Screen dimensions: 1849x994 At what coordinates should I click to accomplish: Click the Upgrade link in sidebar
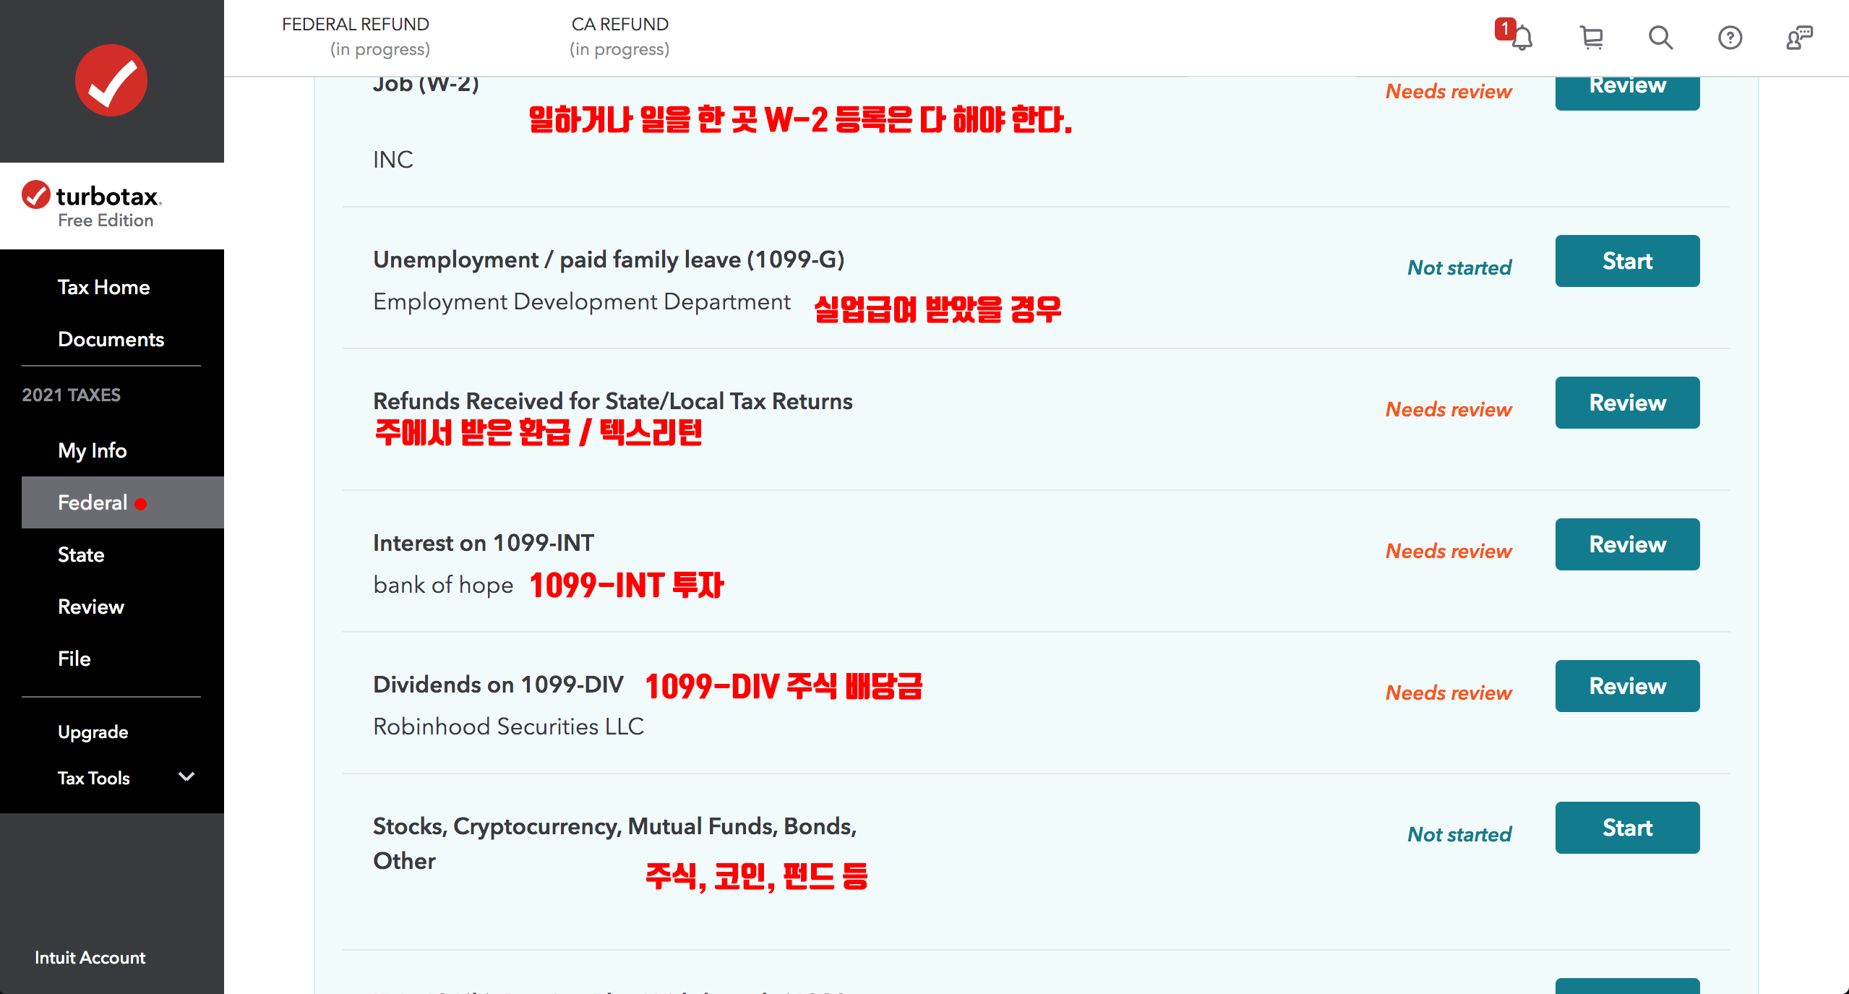click(x=93, y=732)
